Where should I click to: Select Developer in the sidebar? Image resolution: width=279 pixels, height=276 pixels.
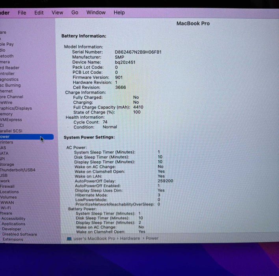coord(11,229)
